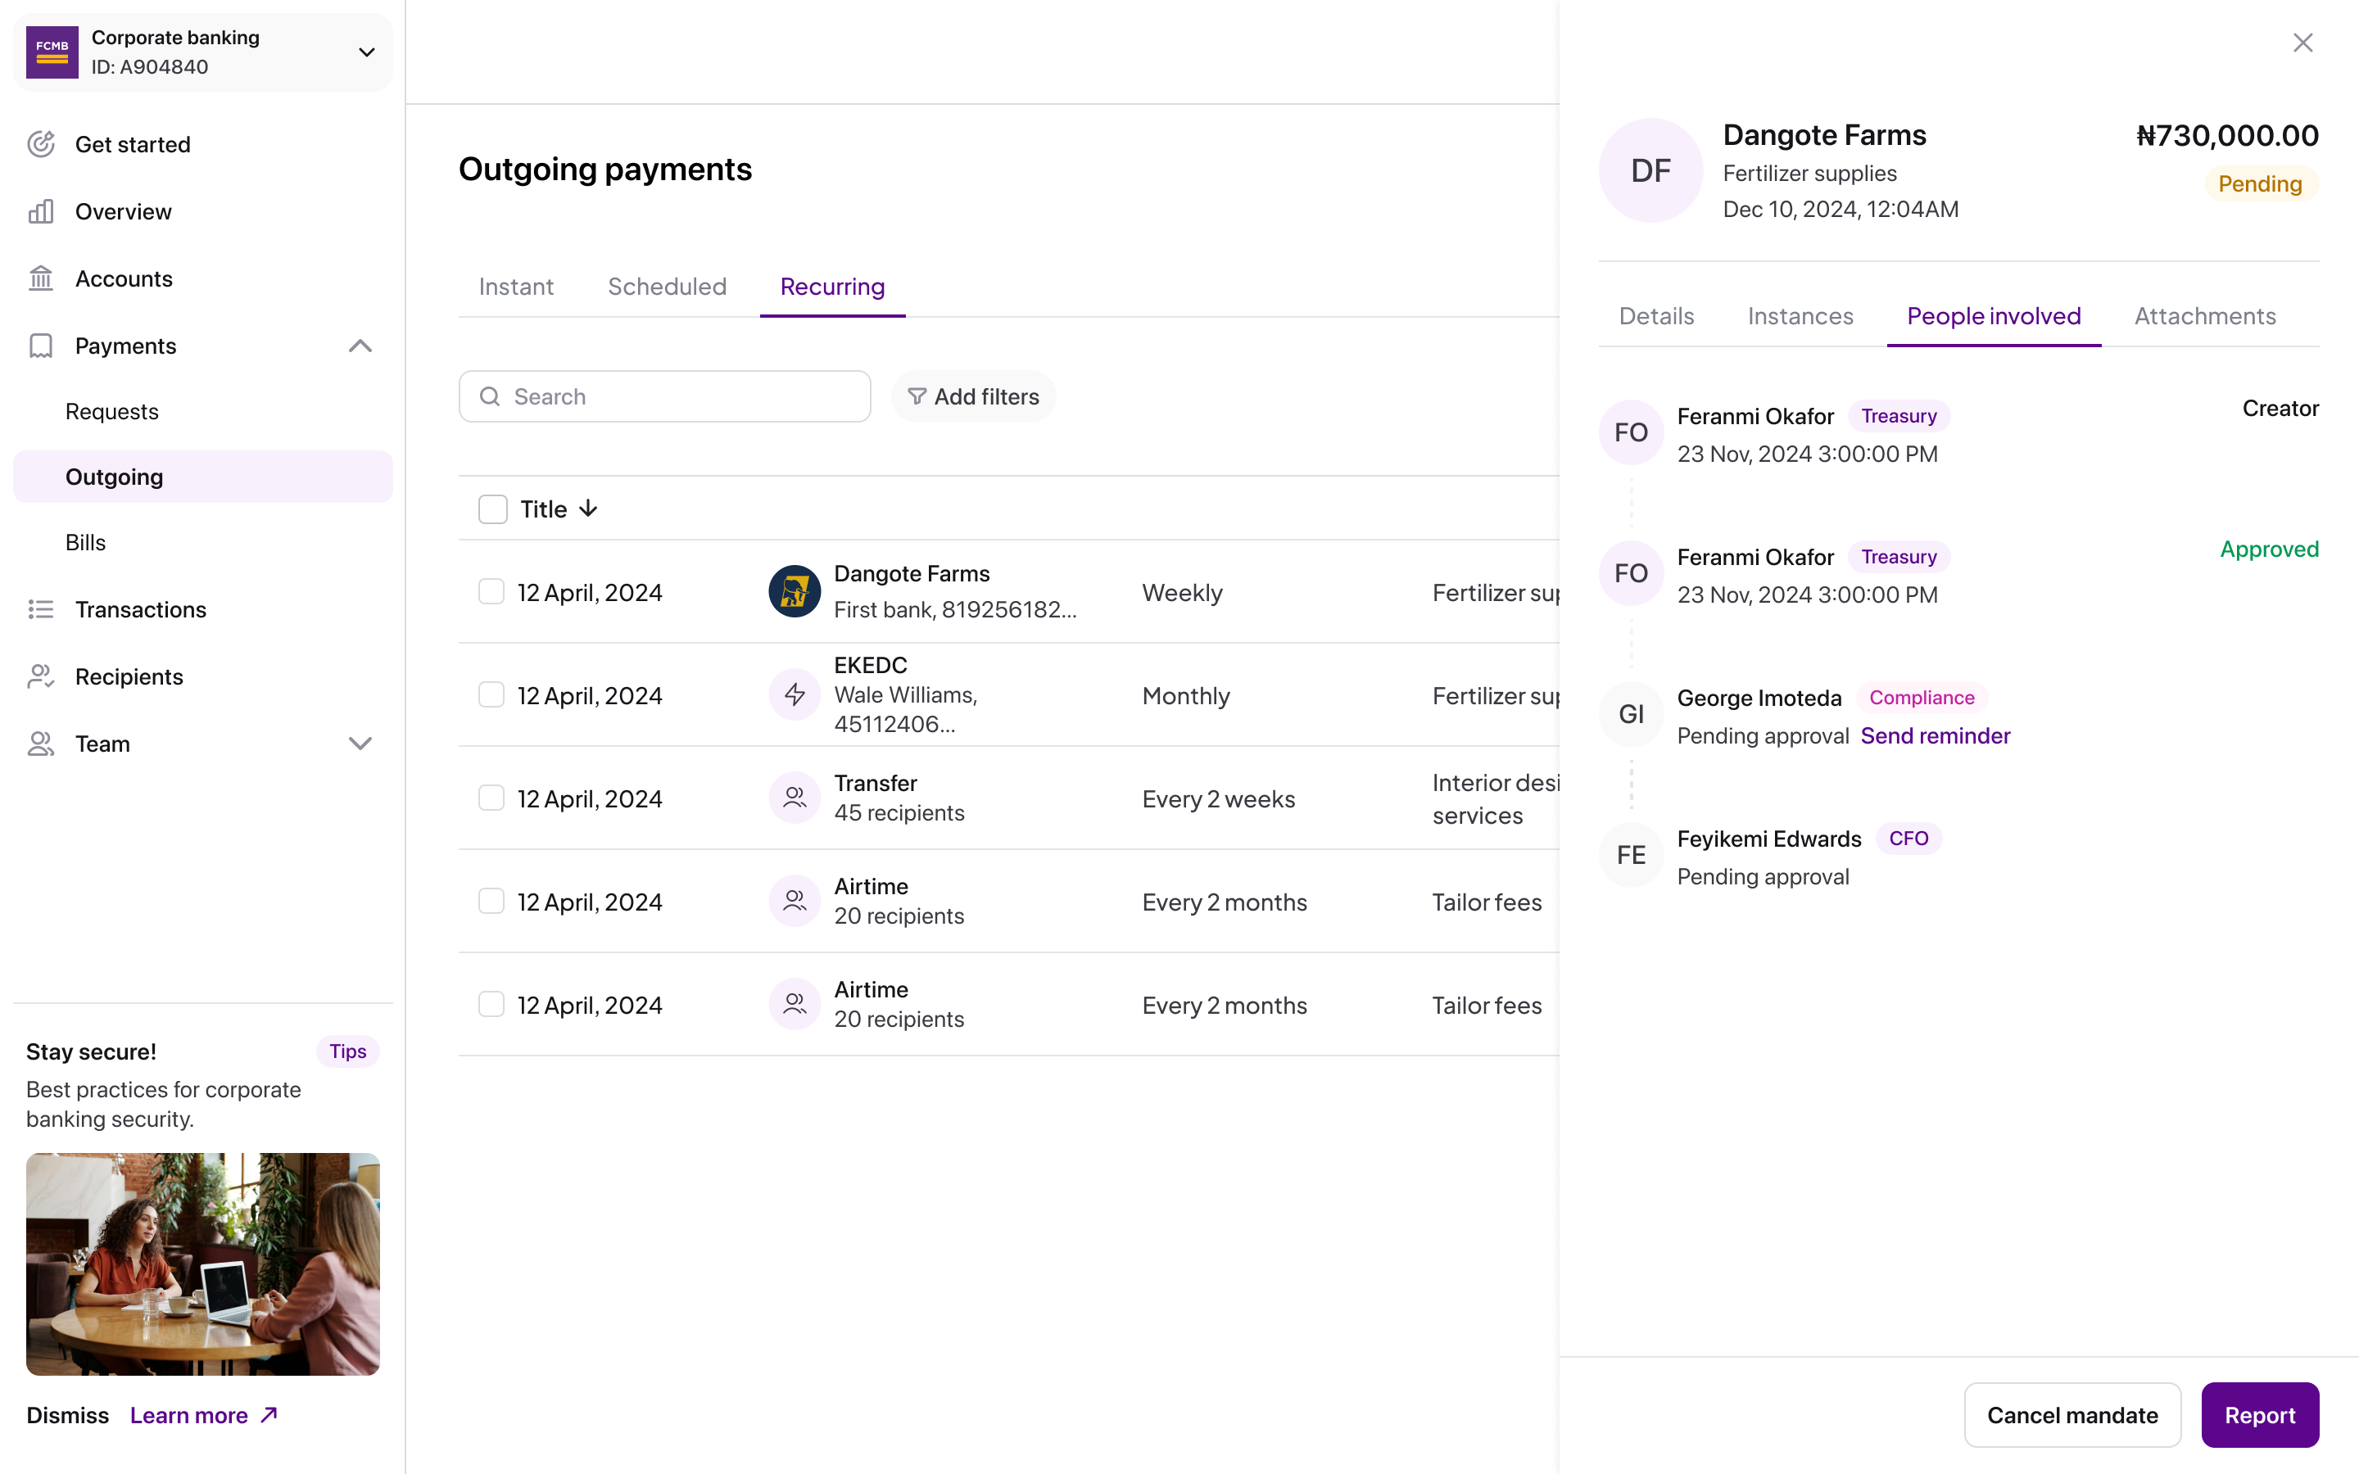Viewport: 2359px width, 1474px height.
Task: Click the Recipients people icon
Action: click(41, 676)
